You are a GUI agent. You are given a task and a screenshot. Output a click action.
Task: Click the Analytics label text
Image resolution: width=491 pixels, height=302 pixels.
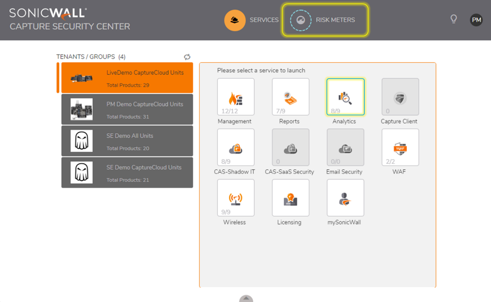[x=344, y=121]
